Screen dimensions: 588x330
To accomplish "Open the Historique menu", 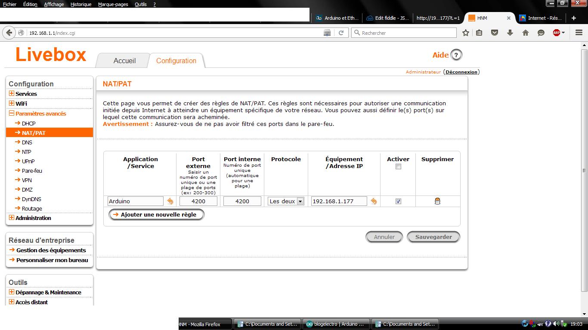I will pyautogui.click(x=81, y=4).
